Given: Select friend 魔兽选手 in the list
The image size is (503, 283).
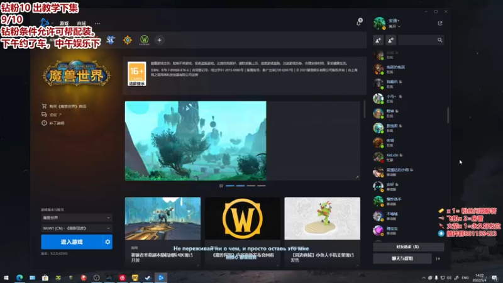Looking at the screenshot, I should pyautogui.click(x=408, y=201).
